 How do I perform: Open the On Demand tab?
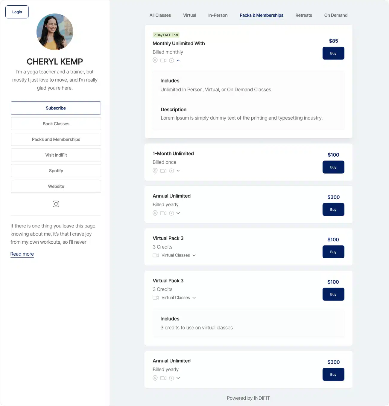coord(335,15)
